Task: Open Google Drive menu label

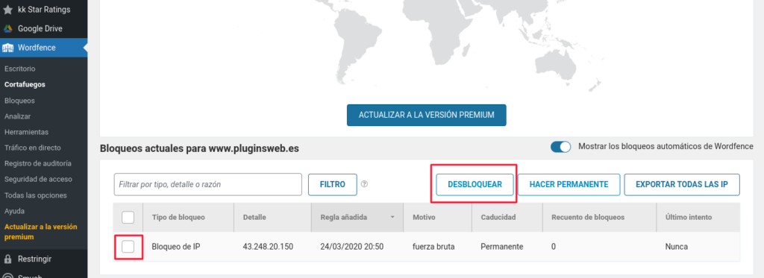Action: tap(40, 28)
